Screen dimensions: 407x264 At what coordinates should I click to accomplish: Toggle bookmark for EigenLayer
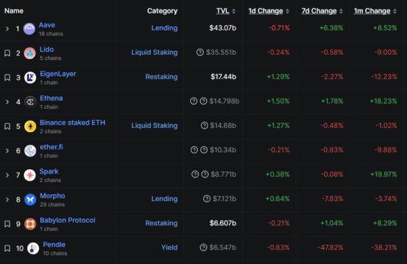[x=7, y=78]
